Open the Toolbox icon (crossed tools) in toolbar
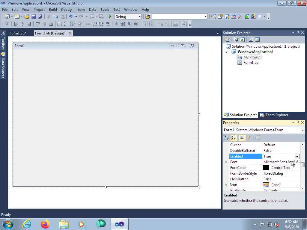Screen dimensions: 307x230 click(240, 17)
